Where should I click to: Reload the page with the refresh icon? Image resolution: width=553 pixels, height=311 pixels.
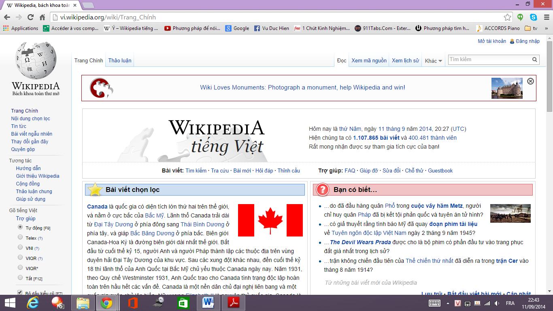(x=30, y=17)
